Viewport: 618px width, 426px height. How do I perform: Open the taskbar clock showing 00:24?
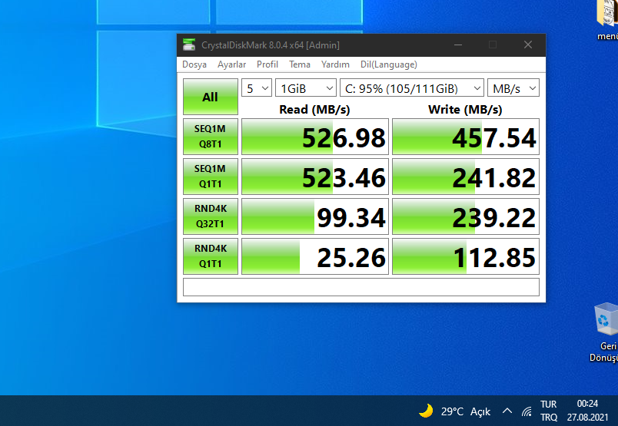pos(587,411)
